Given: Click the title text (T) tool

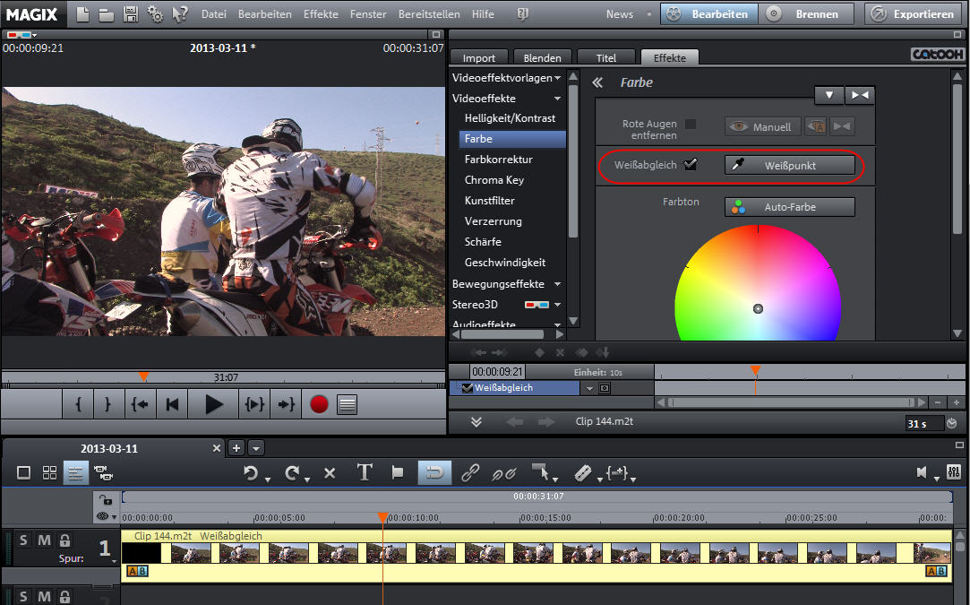Looking at the screenshot, I should point(365,473).
